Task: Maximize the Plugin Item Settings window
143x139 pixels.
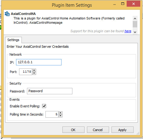Action: click(x=123, y=4)
